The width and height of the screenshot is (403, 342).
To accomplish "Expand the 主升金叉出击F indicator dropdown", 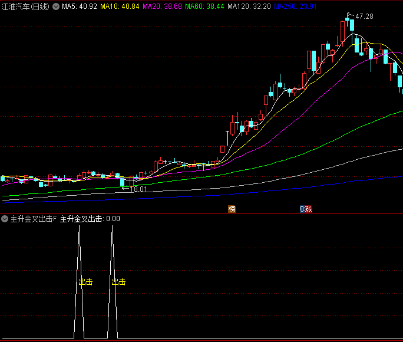I will point(5,219).
